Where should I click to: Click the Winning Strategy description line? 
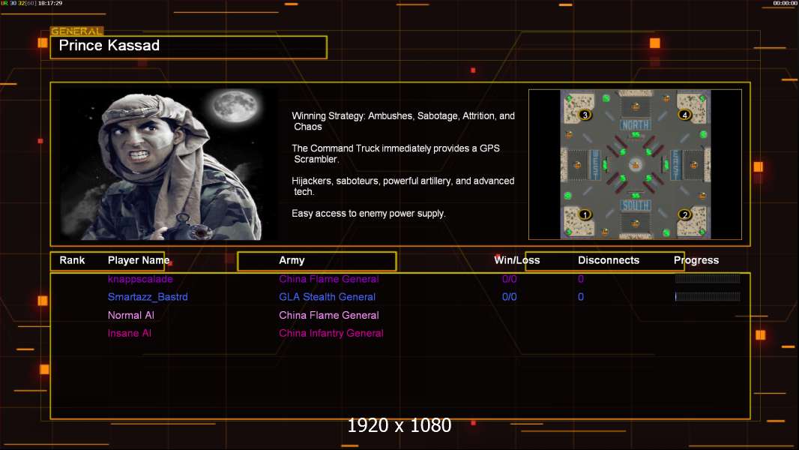pos(403,121)
